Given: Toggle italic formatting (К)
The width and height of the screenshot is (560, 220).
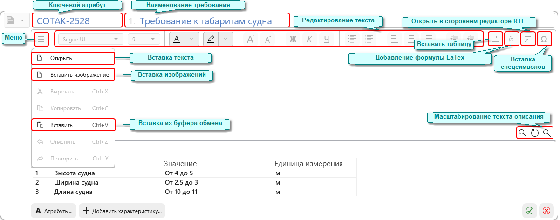Looking at the screenshot, I should (309, 39).
